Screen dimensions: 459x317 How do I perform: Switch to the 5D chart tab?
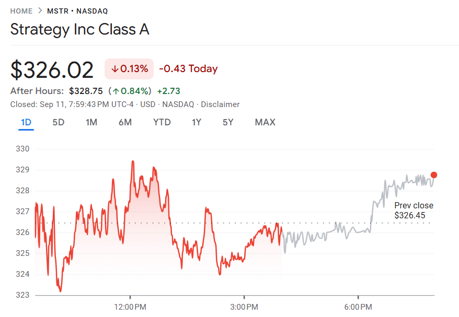(59, 122)
